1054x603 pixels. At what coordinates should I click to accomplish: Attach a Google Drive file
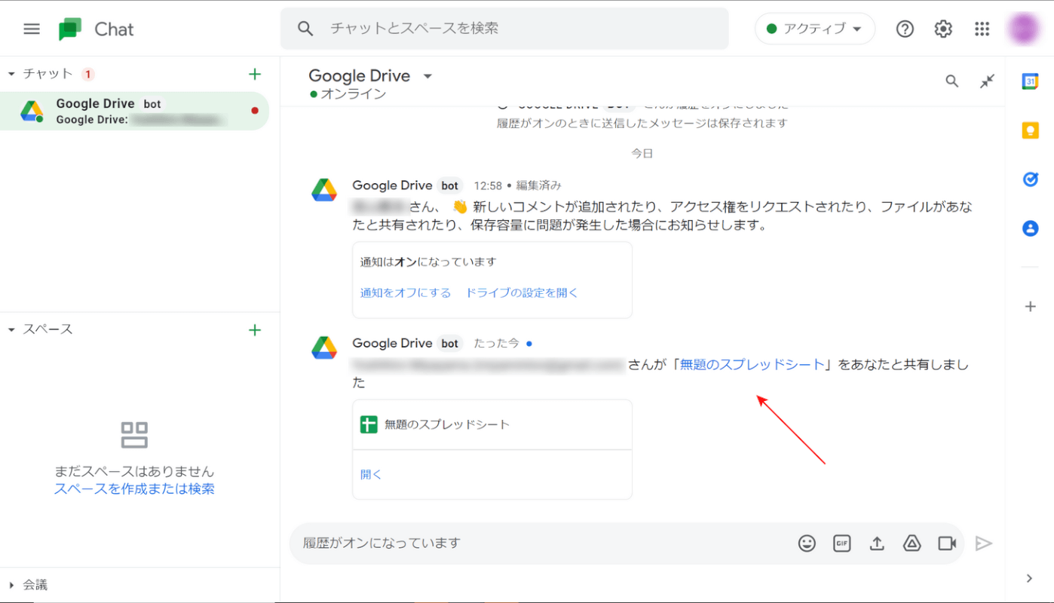[x=912, y=543]
